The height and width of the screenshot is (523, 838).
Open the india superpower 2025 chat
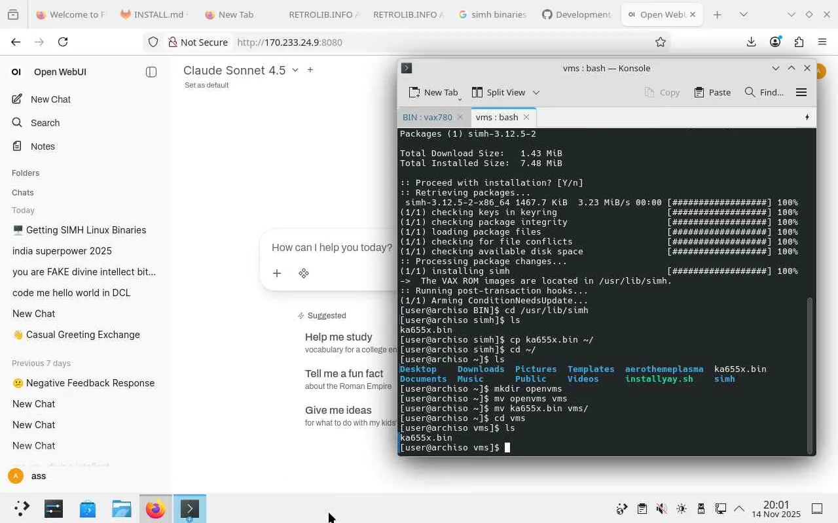[x=85, y=251]
